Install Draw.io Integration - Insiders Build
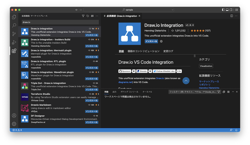250x145 pixels. [x=92, y=46]
